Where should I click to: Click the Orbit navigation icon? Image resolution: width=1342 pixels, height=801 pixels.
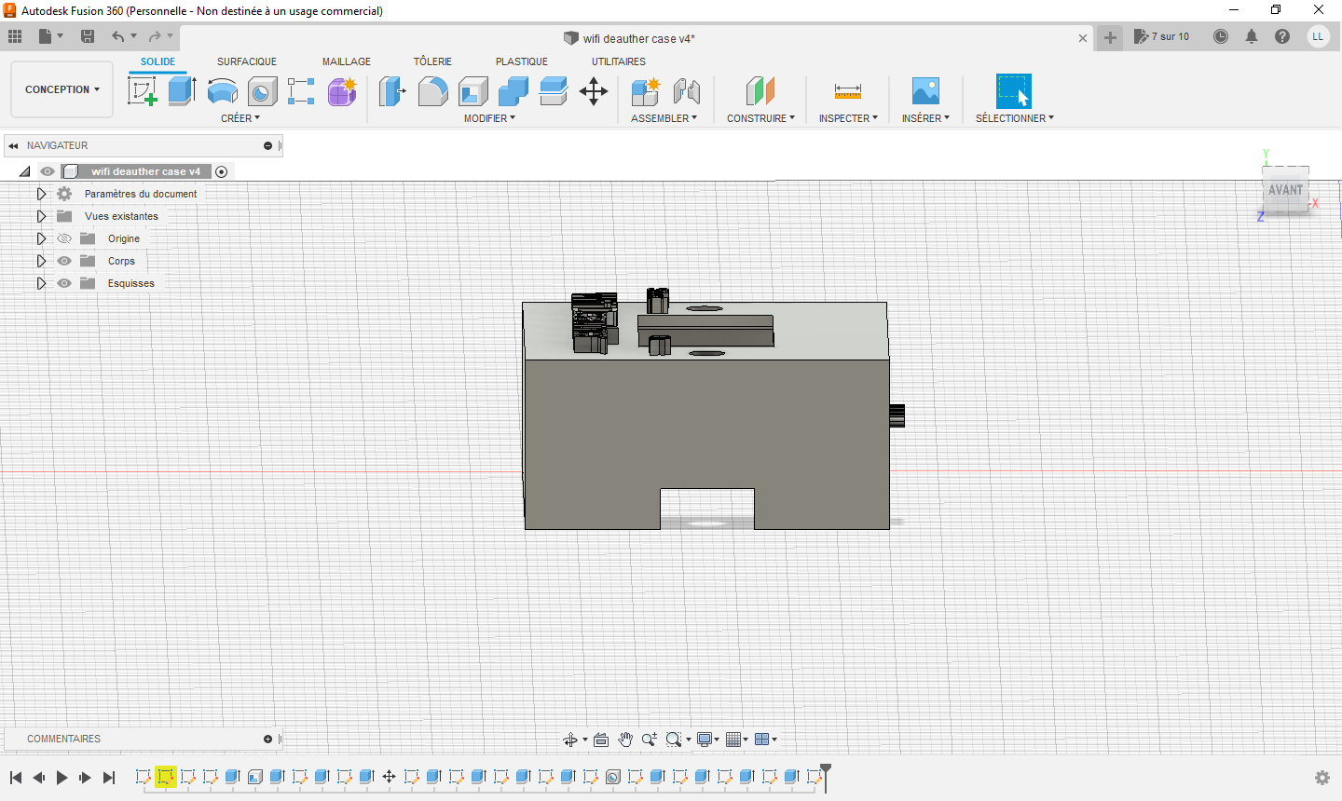coord(569,740)
